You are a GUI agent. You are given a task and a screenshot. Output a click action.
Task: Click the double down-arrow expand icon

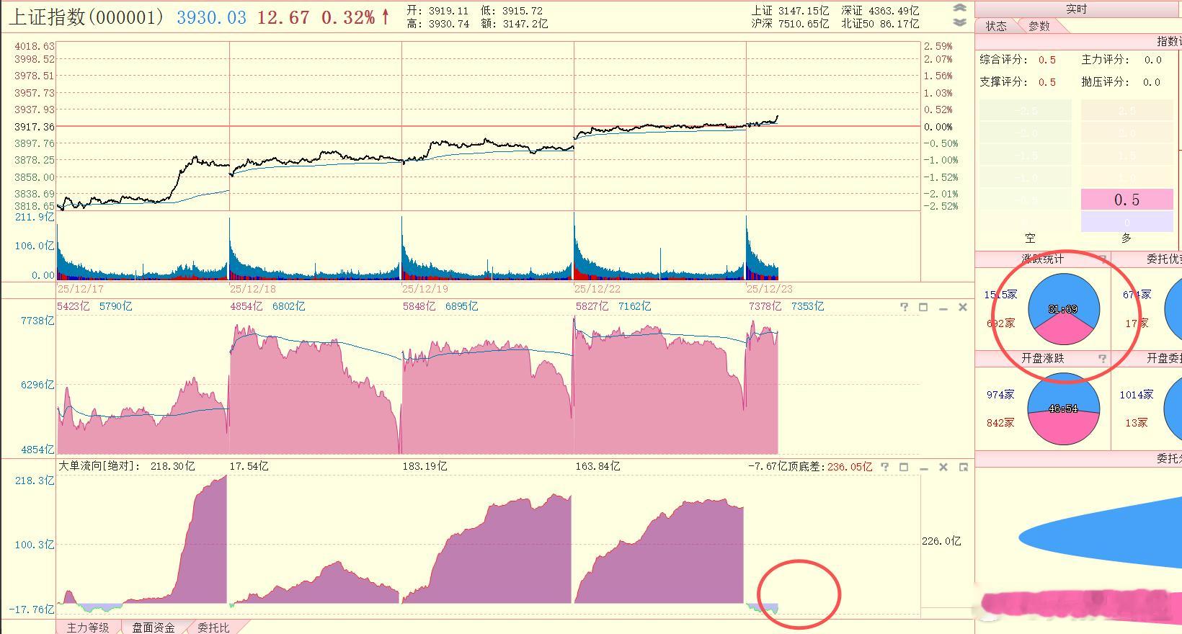point(959,22)
